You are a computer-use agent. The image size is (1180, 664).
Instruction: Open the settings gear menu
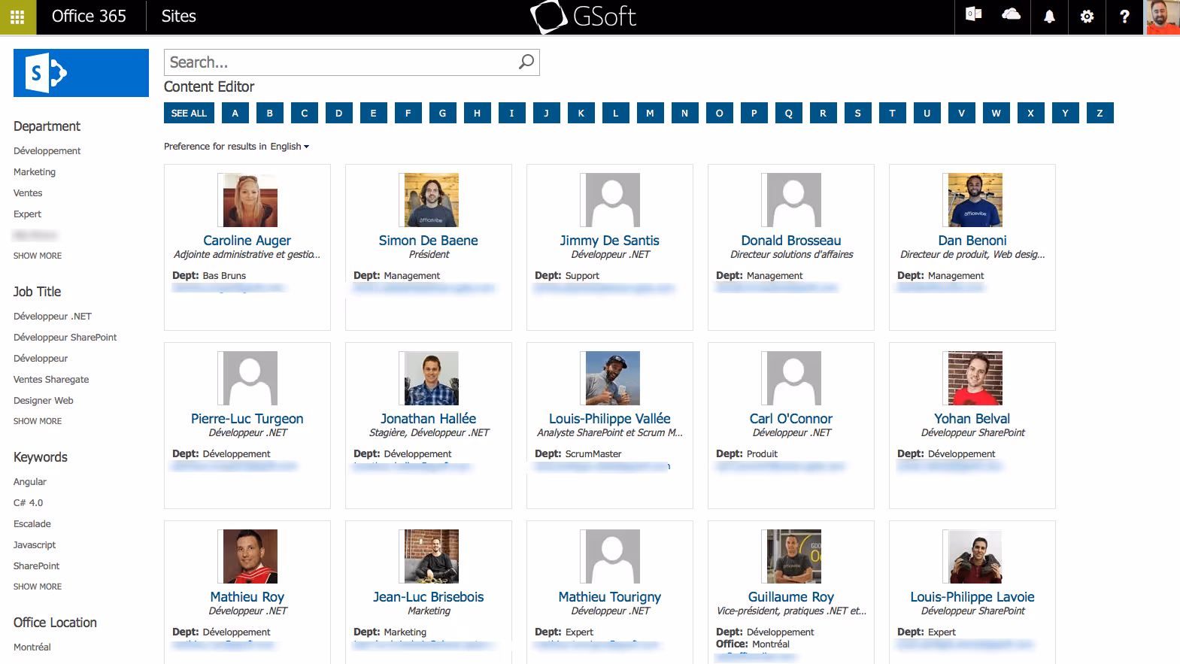pyautogui.click(x=1087, y=17)
